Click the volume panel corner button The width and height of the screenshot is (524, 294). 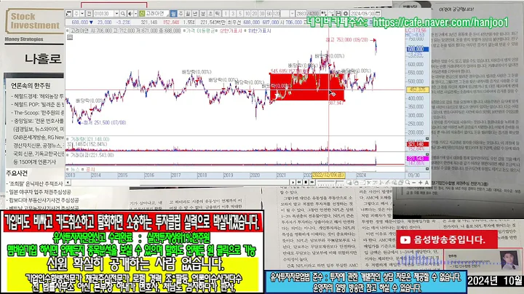[x=427, y=139]
